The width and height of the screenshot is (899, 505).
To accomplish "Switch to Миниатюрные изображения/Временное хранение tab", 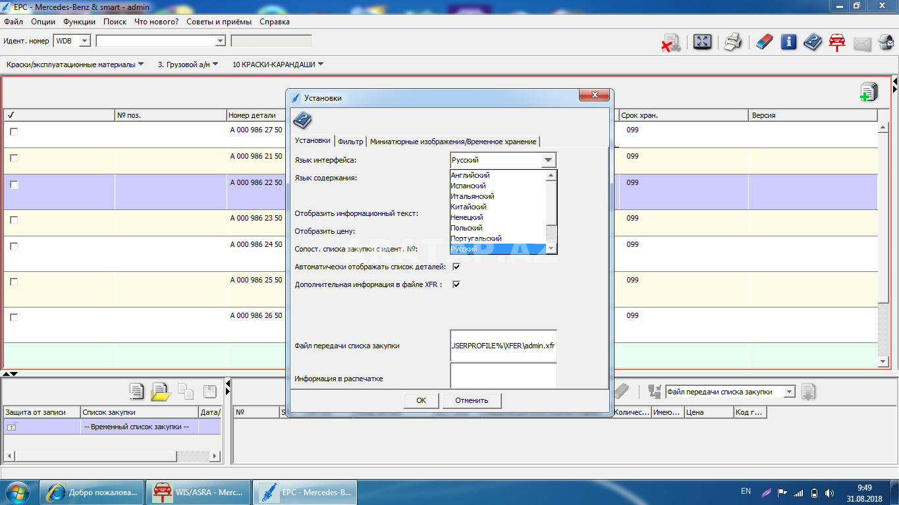I will 453,141.
